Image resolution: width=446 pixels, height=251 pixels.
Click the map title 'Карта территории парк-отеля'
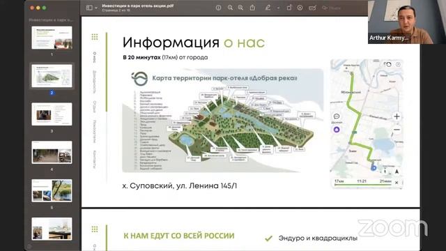[224, 78]
